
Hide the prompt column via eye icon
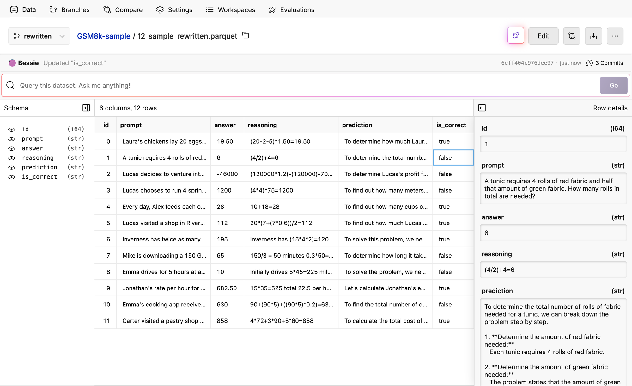point(12,139)
